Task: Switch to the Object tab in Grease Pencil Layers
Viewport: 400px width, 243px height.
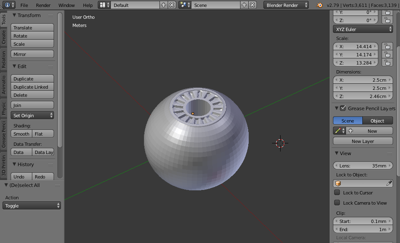Action: (x=377, y=120)
